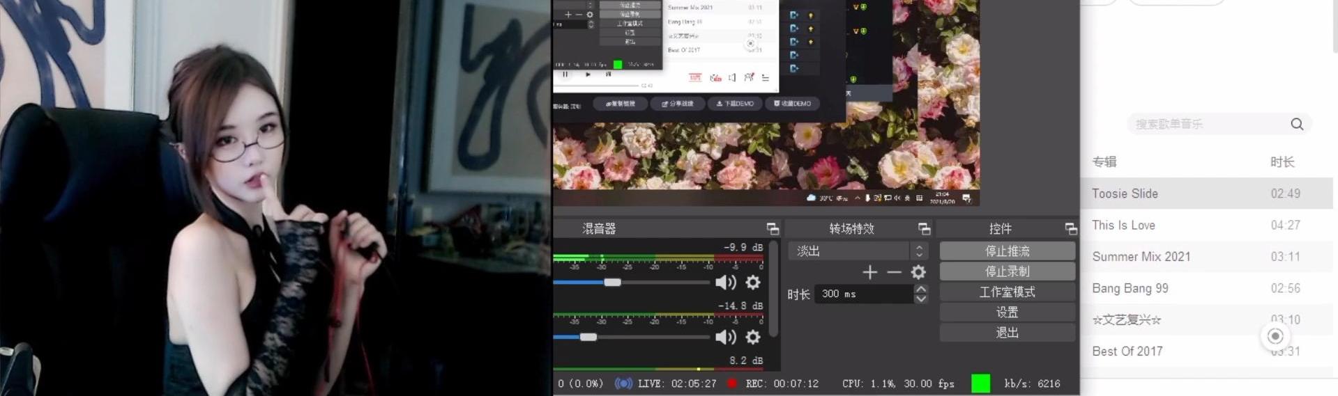Viewport: 1338px width, 396px height.
Task: Open settings gear for the -14.8 dB track
Action: point(753,338)
